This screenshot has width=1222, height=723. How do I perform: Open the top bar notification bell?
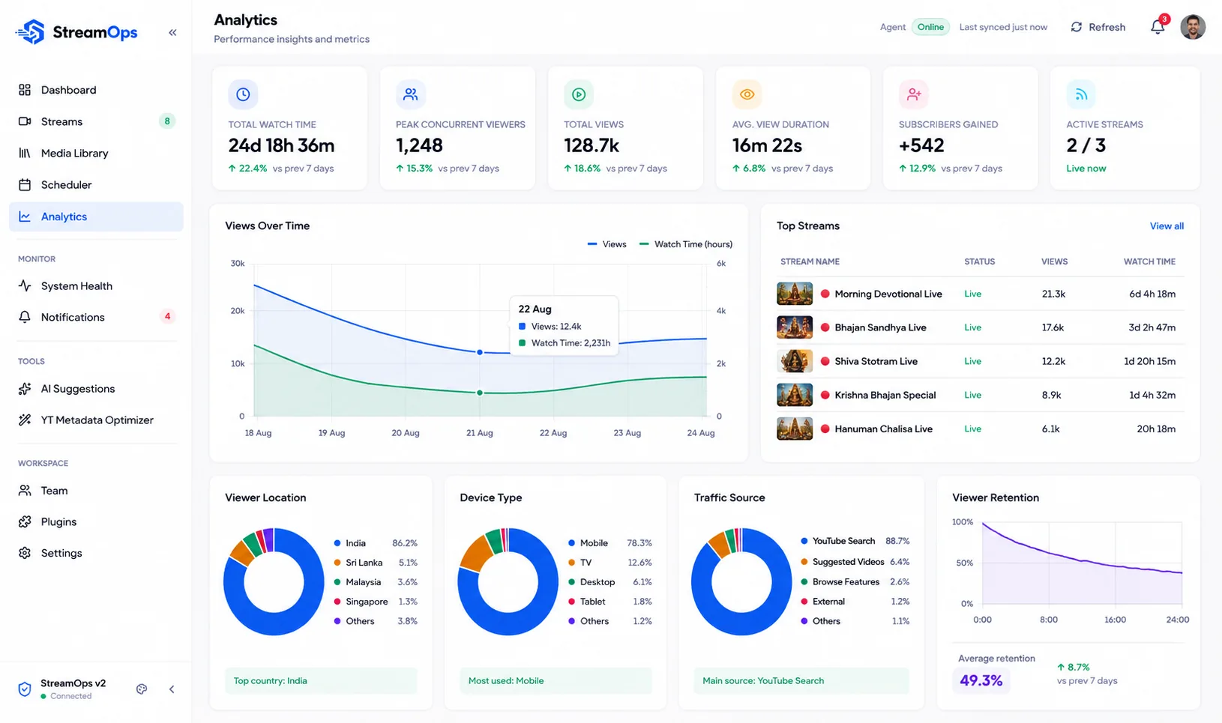click(x=1158, y=27)
